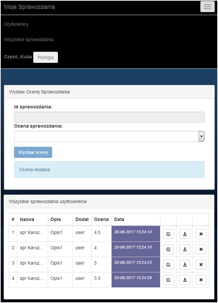Open the Ocena sprawozdania dropdown
This screenshot has width=218, height=303.
coord(109,136)
